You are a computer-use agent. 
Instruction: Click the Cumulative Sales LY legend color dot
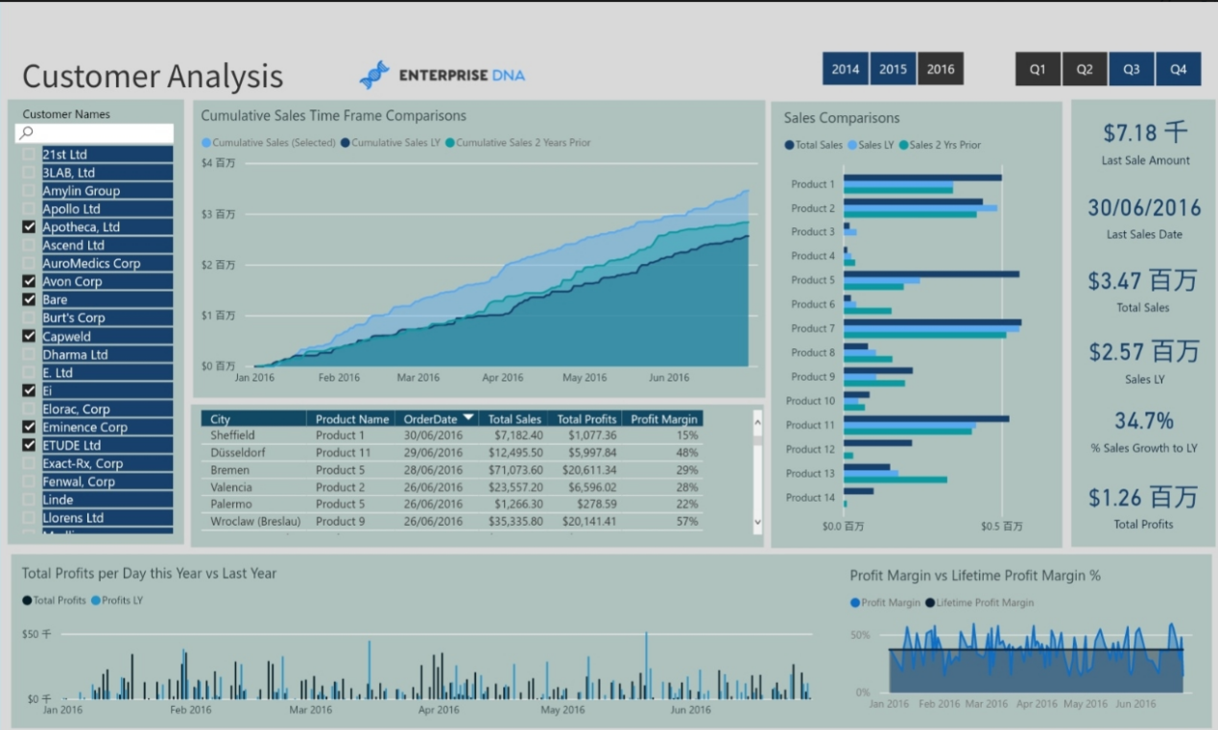345,143
